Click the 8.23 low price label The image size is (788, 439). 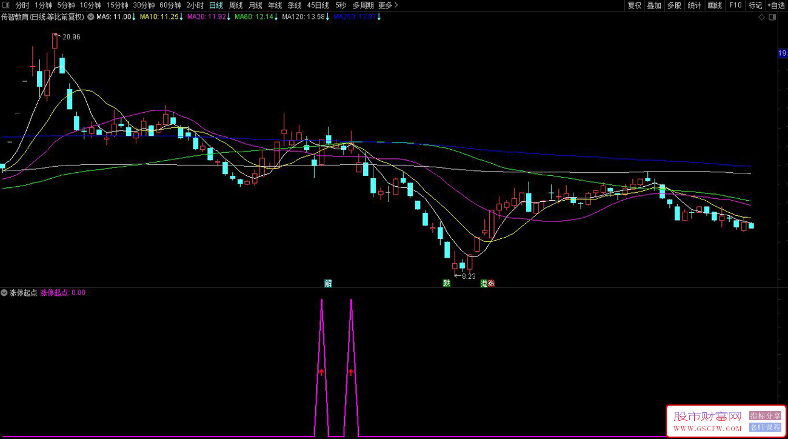coord(469,276)
